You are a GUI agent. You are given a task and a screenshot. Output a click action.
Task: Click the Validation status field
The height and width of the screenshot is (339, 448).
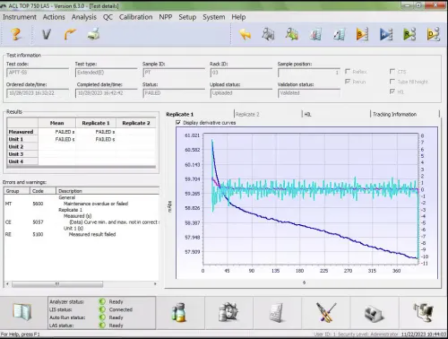pos(309,93)
